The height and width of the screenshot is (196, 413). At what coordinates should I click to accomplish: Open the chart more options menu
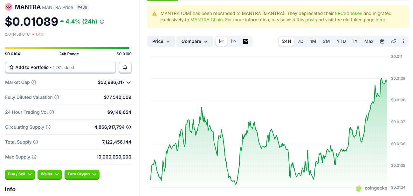[403, 41]
